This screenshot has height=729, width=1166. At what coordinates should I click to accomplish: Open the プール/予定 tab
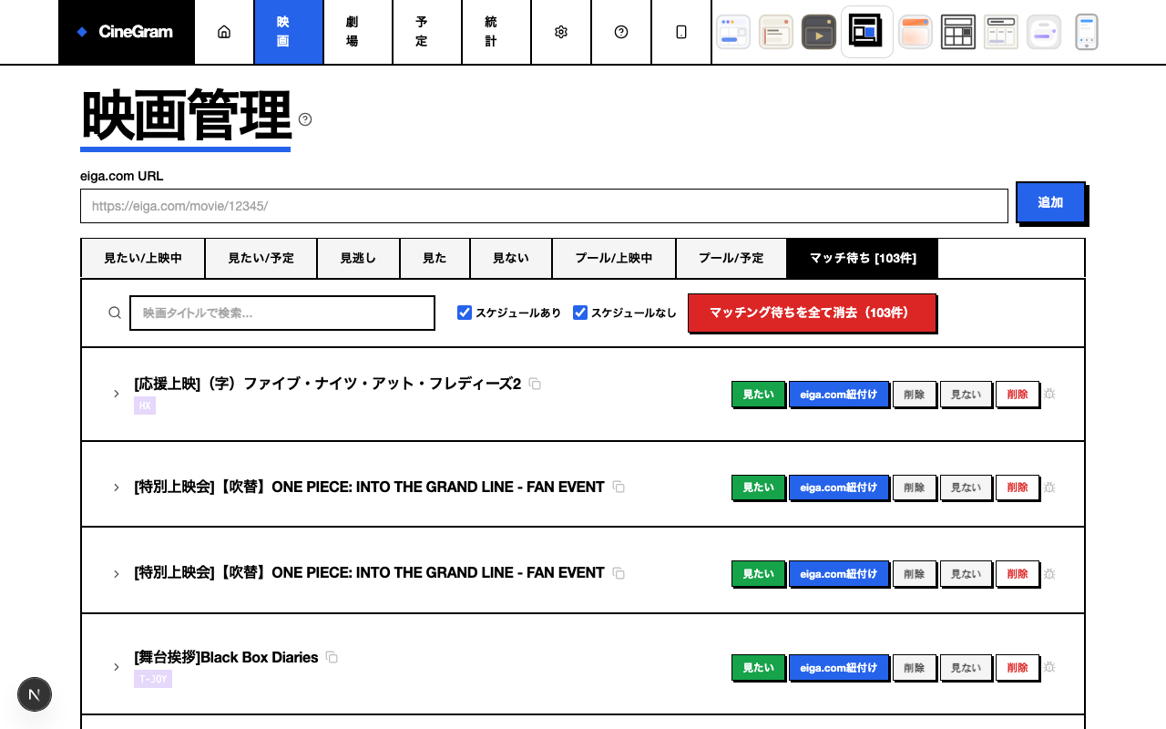coord(731,258)
